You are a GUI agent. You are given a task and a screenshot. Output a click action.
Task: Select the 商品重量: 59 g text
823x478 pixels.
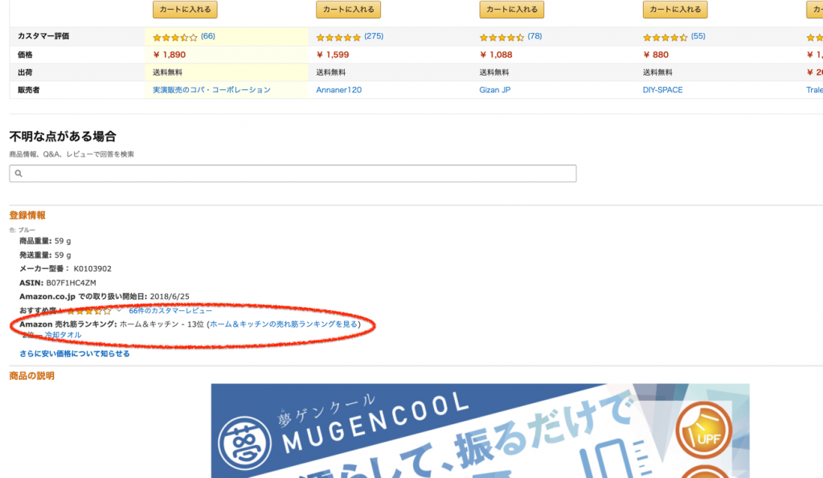coord(45,241)
